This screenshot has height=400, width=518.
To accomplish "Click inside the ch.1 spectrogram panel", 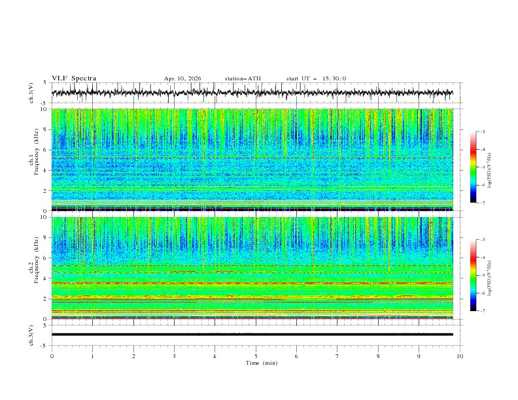I will [x=252, y=159].
